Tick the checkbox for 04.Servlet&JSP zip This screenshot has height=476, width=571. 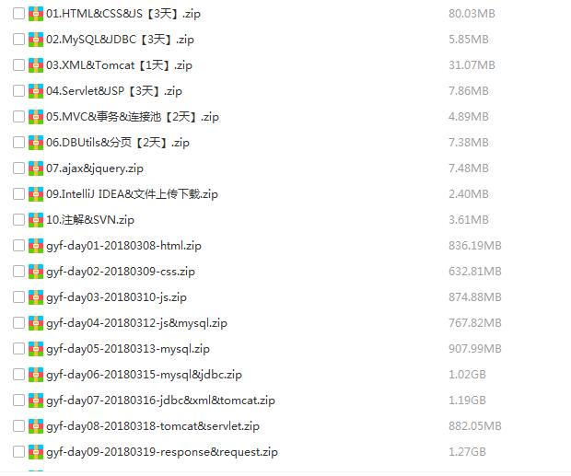[x=18, y=91]
